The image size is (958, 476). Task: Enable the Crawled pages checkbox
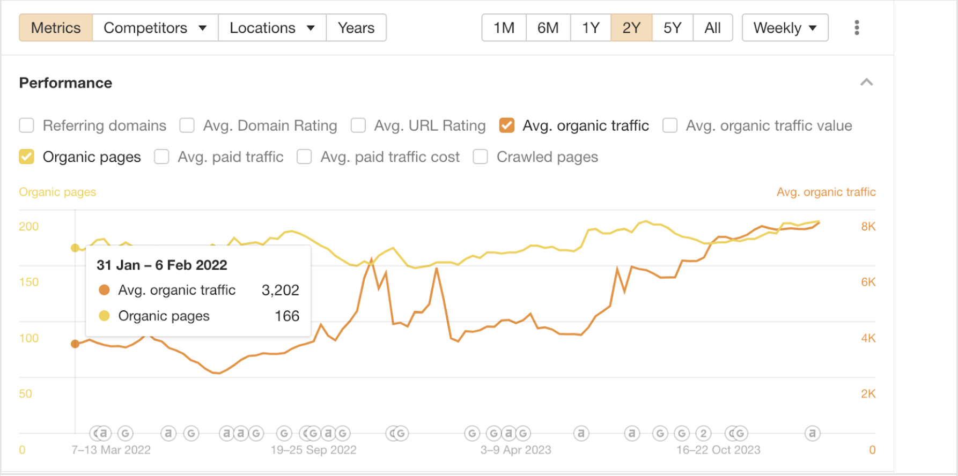(x=480, y=157)
